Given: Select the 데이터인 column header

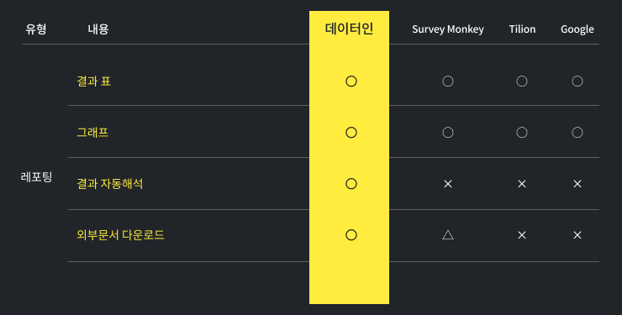Looking at the screenshot, I should coord(349,29).
